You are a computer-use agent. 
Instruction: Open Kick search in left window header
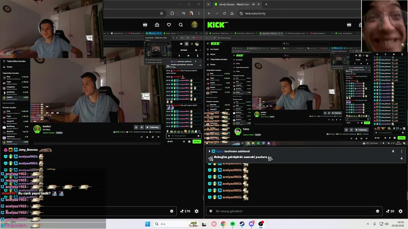point(181,25)
